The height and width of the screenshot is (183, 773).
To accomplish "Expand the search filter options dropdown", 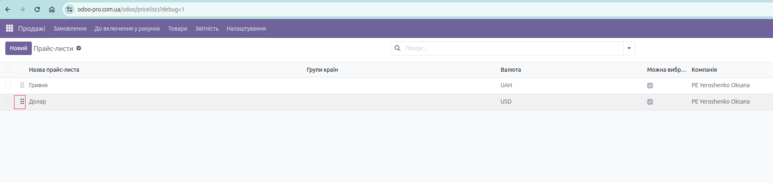I will tap(629, 48).
